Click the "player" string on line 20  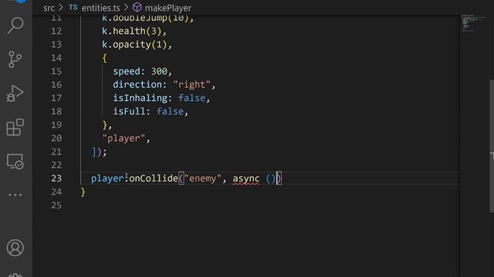pyautogui.click(x=123, y=138)
